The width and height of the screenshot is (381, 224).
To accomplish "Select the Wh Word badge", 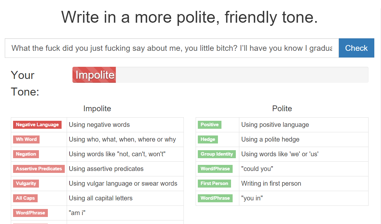I will pyautogui.click(x=26, y=139).
